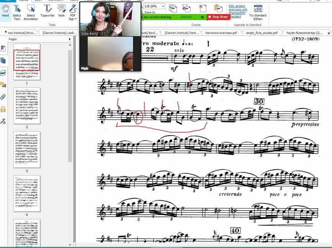Open the simple_flute_etudes.pdf tab
This screenshot has height=248, width=332.
[262, 33]
